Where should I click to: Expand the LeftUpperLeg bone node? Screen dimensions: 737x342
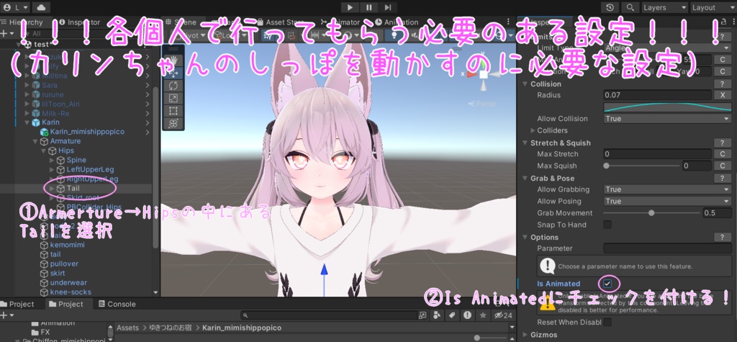tap(52, 169)
